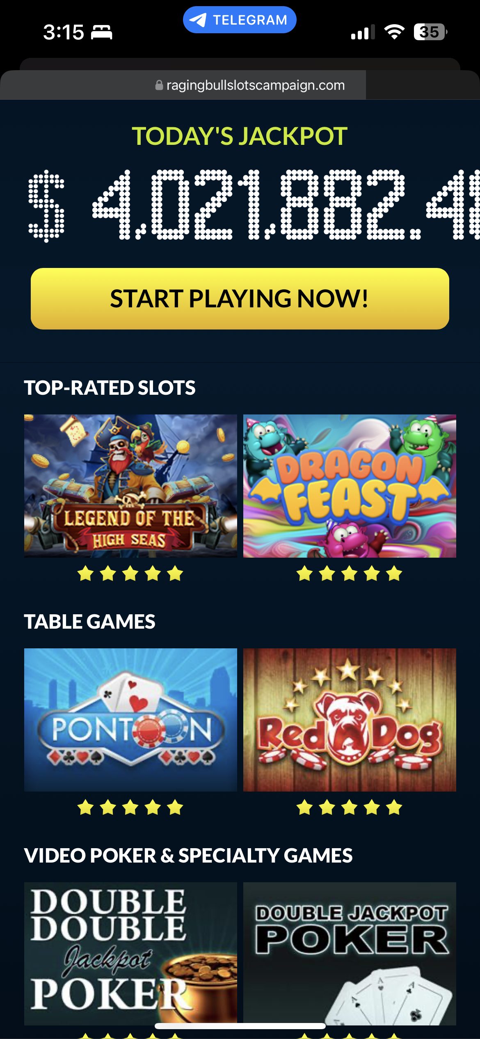Tap the START PLAYING NOW! button
This screenshot has height=1039, width=480.
240,299
